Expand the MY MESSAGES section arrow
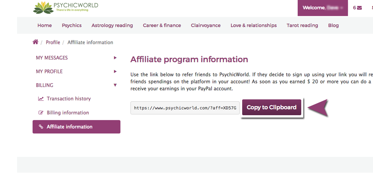The width and height of the screenshot is (373, 173). [x=115, y=58]
